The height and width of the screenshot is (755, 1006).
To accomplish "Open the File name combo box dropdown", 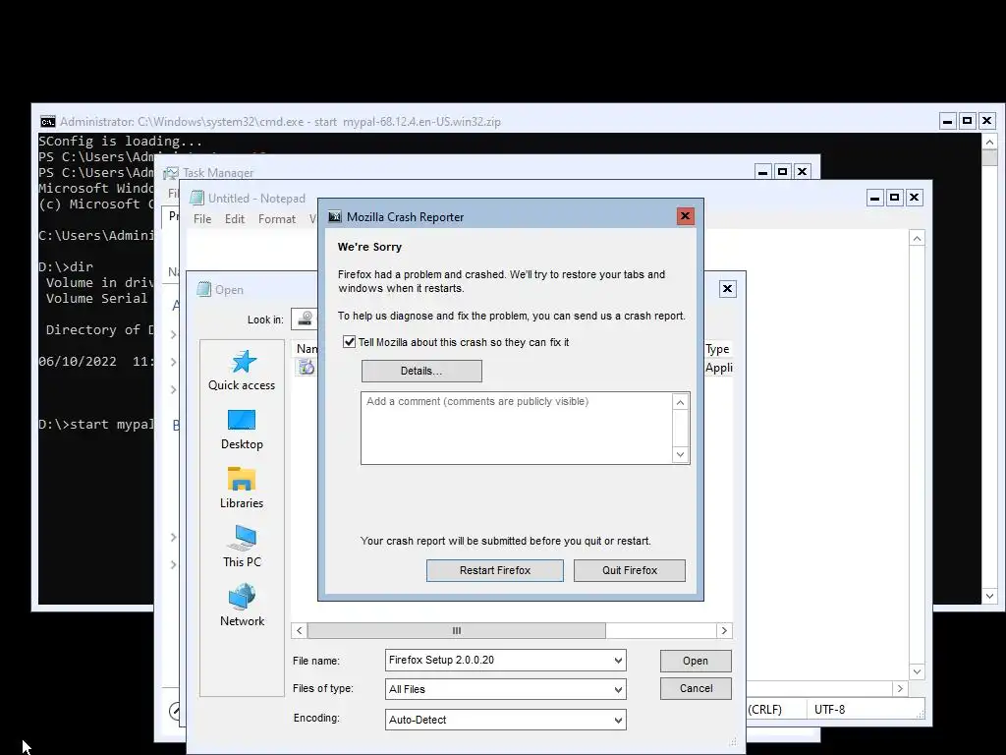I will click(618, 660).
